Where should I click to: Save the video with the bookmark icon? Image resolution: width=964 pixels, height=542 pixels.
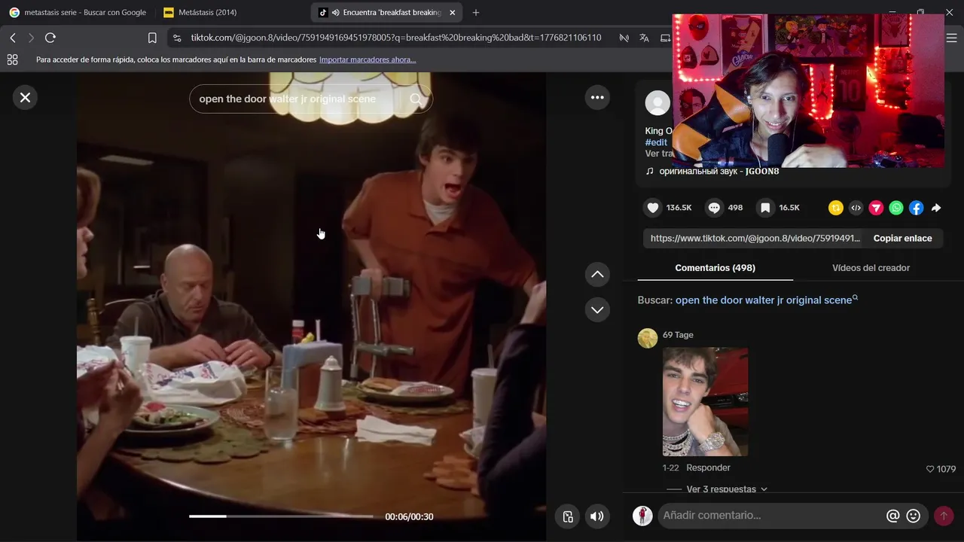(x=765, y=208)
